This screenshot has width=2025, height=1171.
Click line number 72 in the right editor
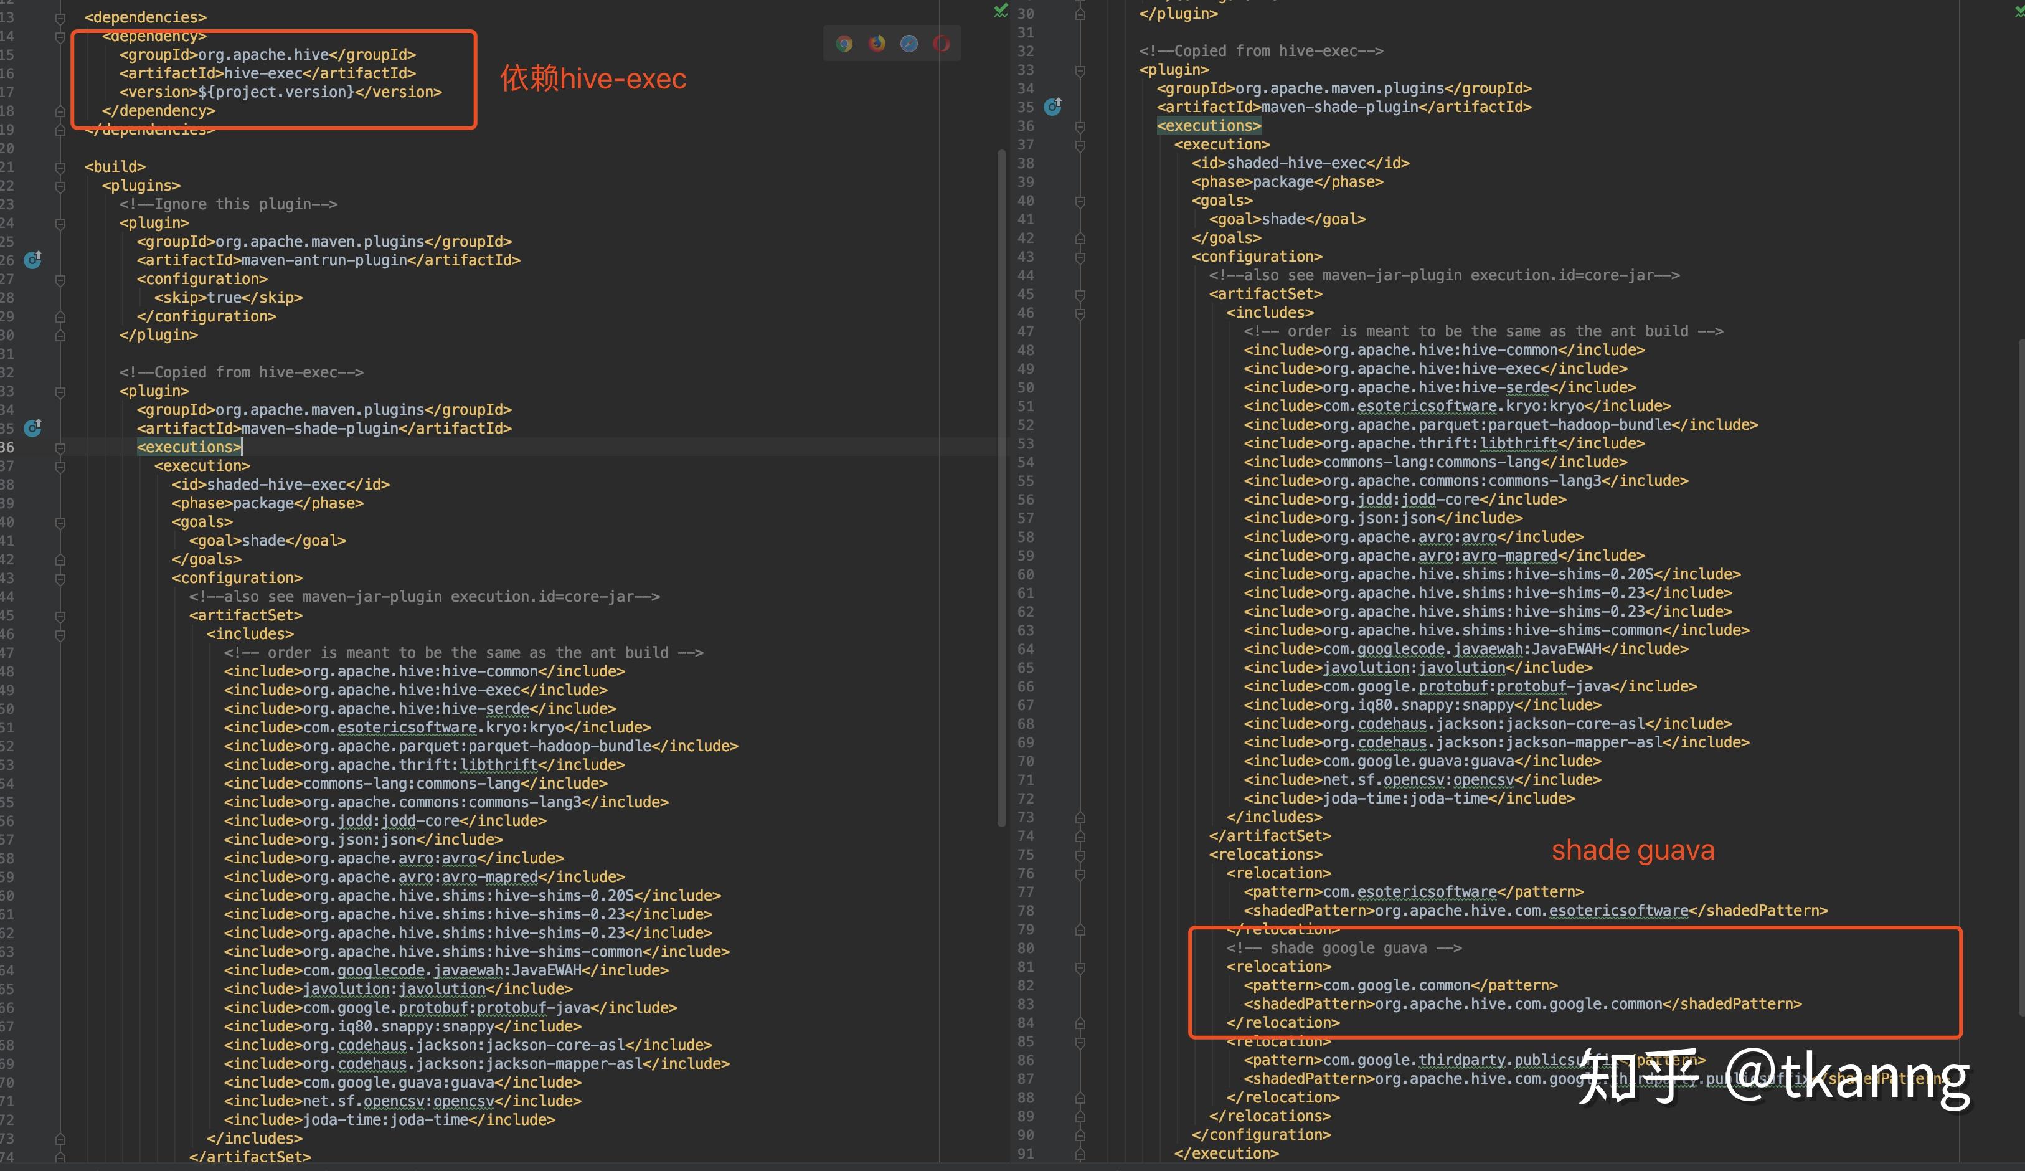pyautogui.click(x=1026, y=798)
